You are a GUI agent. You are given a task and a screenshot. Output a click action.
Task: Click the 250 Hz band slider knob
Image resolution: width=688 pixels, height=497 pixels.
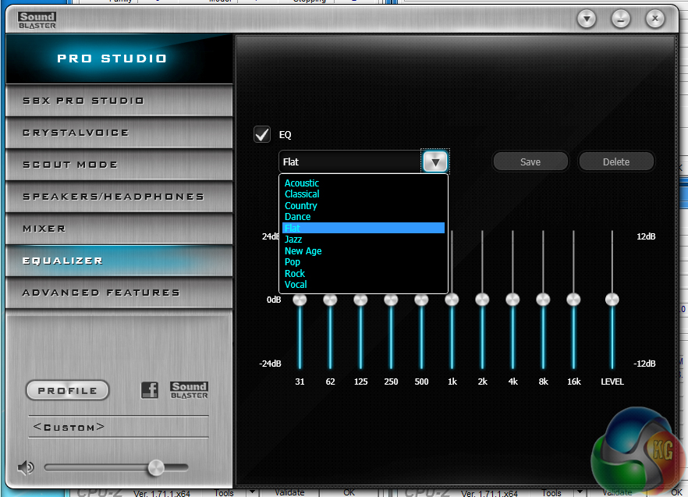(391, 300)
